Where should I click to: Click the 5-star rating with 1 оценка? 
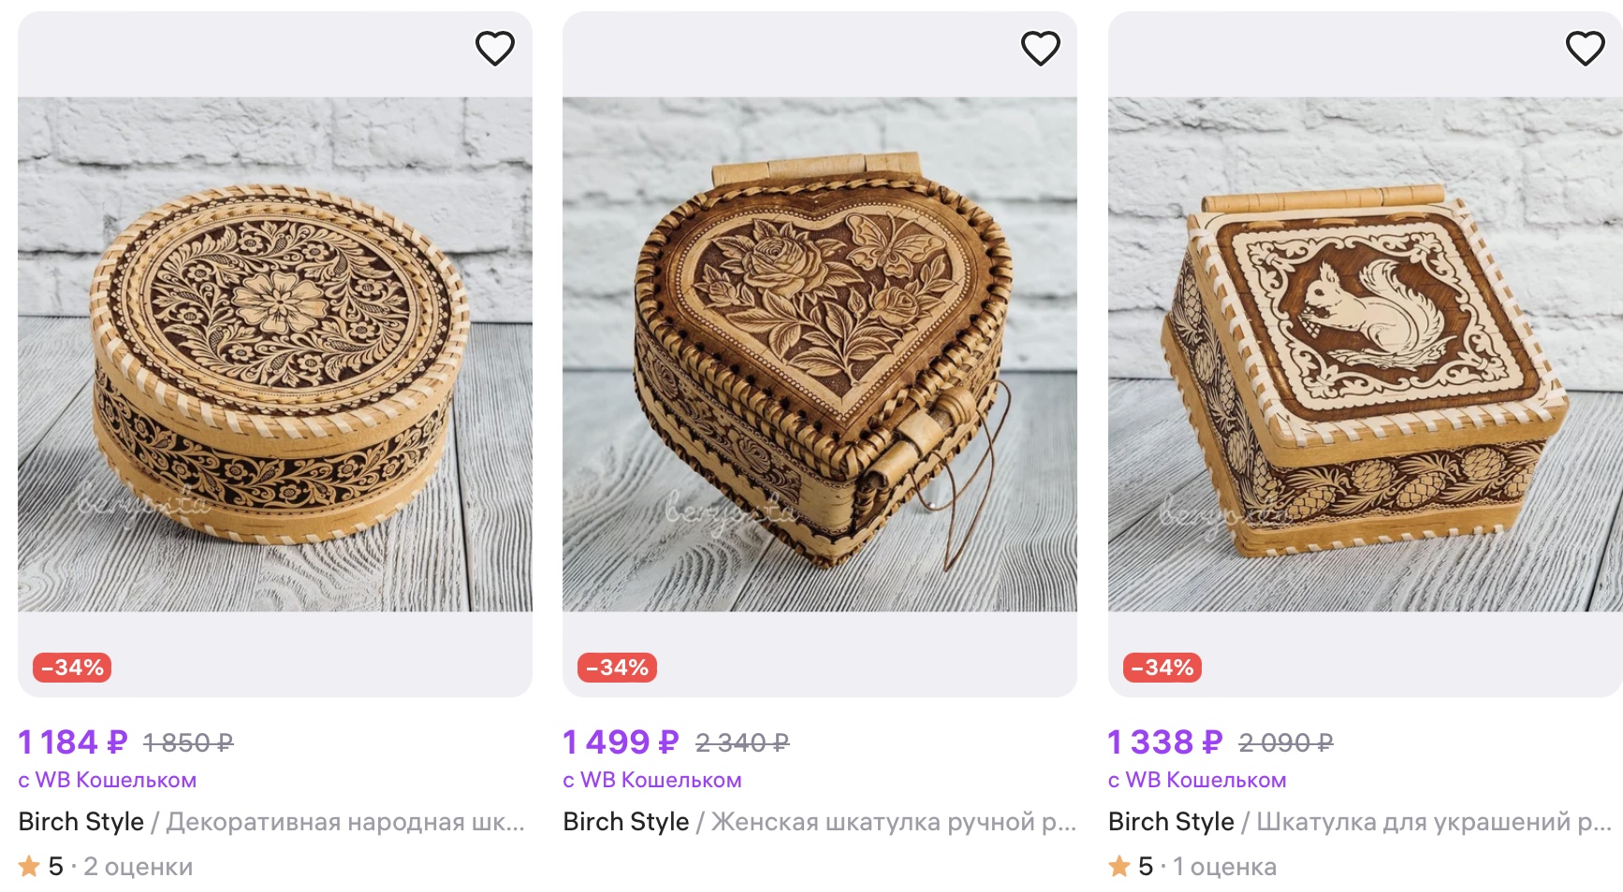pos(1192,867)
